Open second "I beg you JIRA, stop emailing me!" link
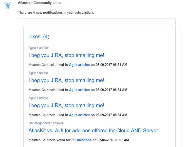 point(66,80)
